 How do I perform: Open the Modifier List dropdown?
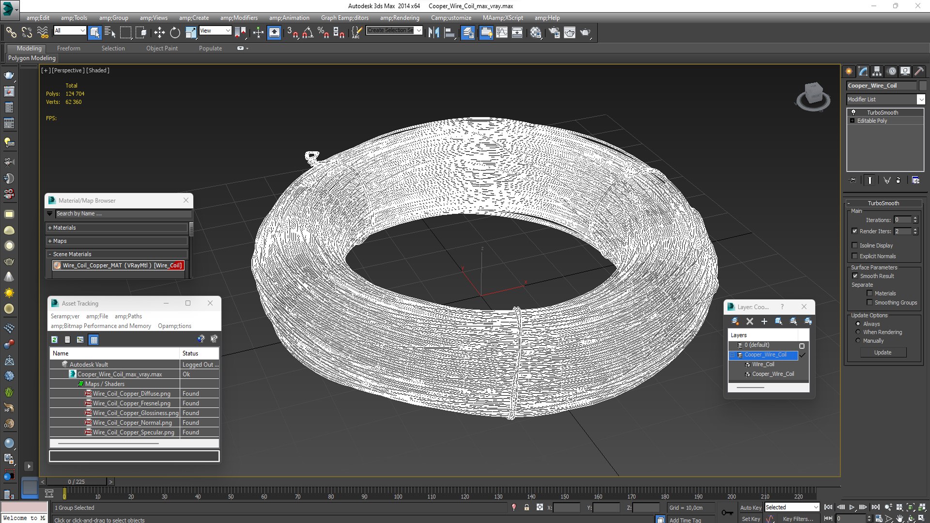(920, 99)
